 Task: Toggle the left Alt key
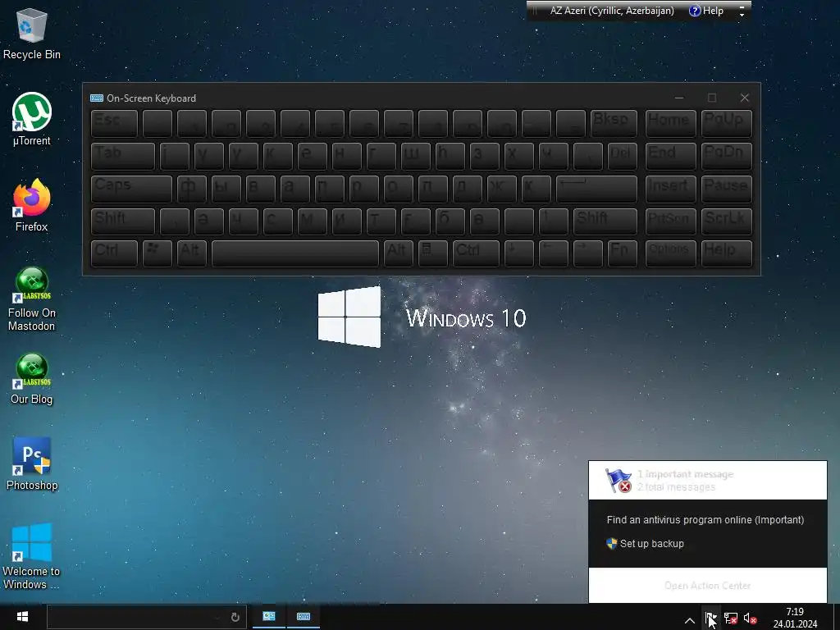[191, 253]
